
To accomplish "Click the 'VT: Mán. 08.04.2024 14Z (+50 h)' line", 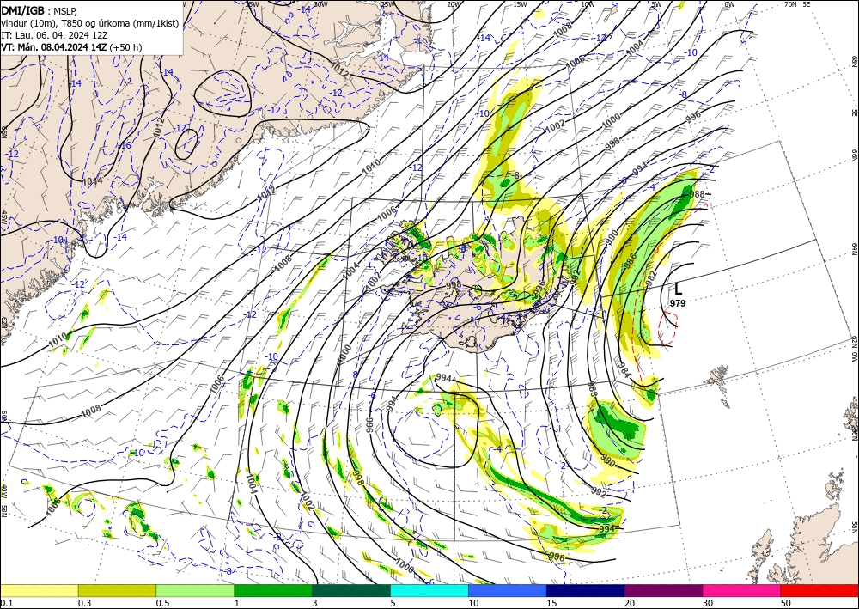I will tap(71, 47).
